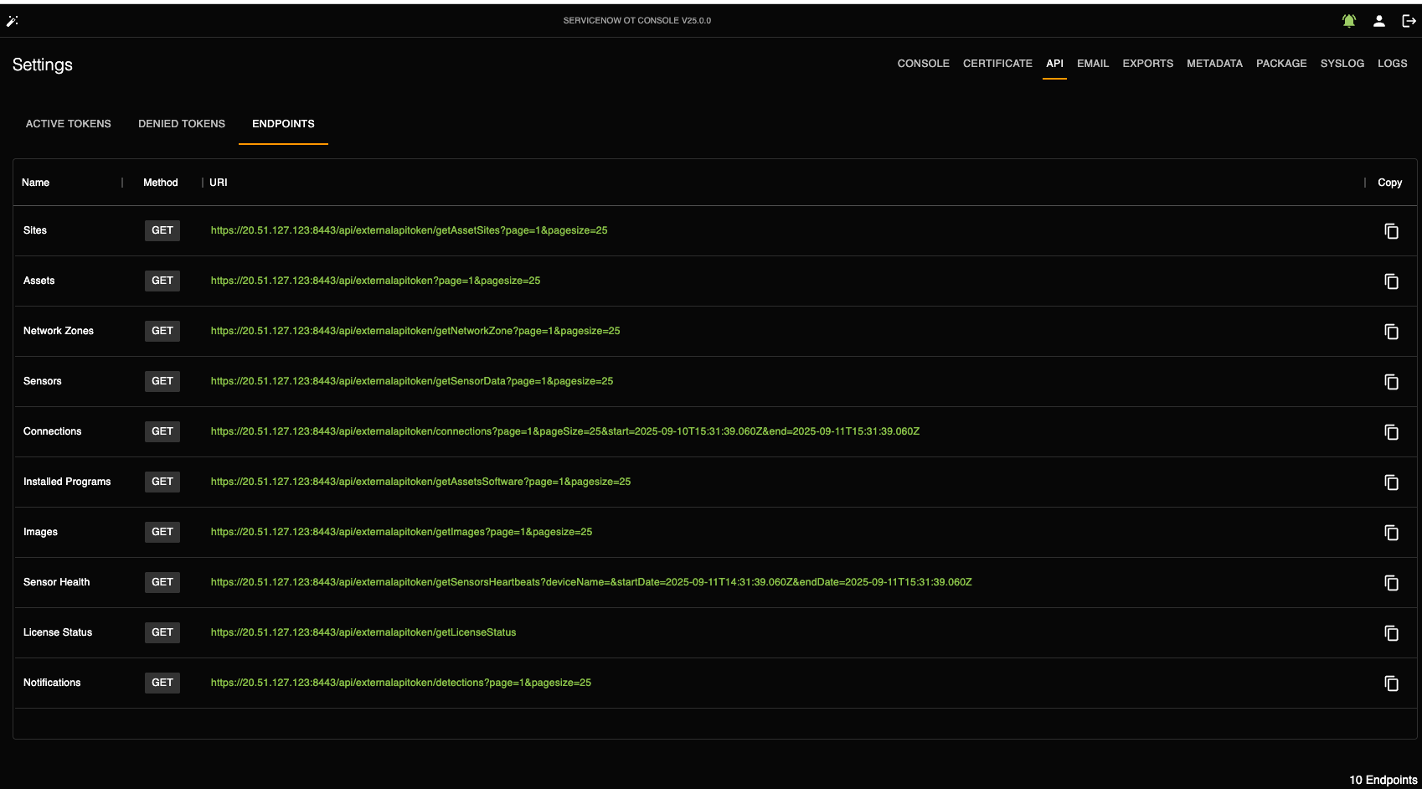Viewport: 1422px width, 789px height.
Task: Click the Settings page heading
Action: [x=42, y=64]
